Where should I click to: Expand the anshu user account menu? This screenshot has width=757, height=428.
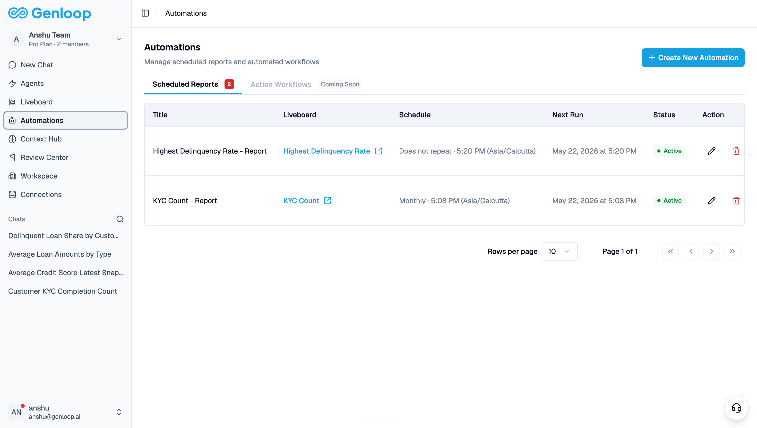click(x=119, y=412)
